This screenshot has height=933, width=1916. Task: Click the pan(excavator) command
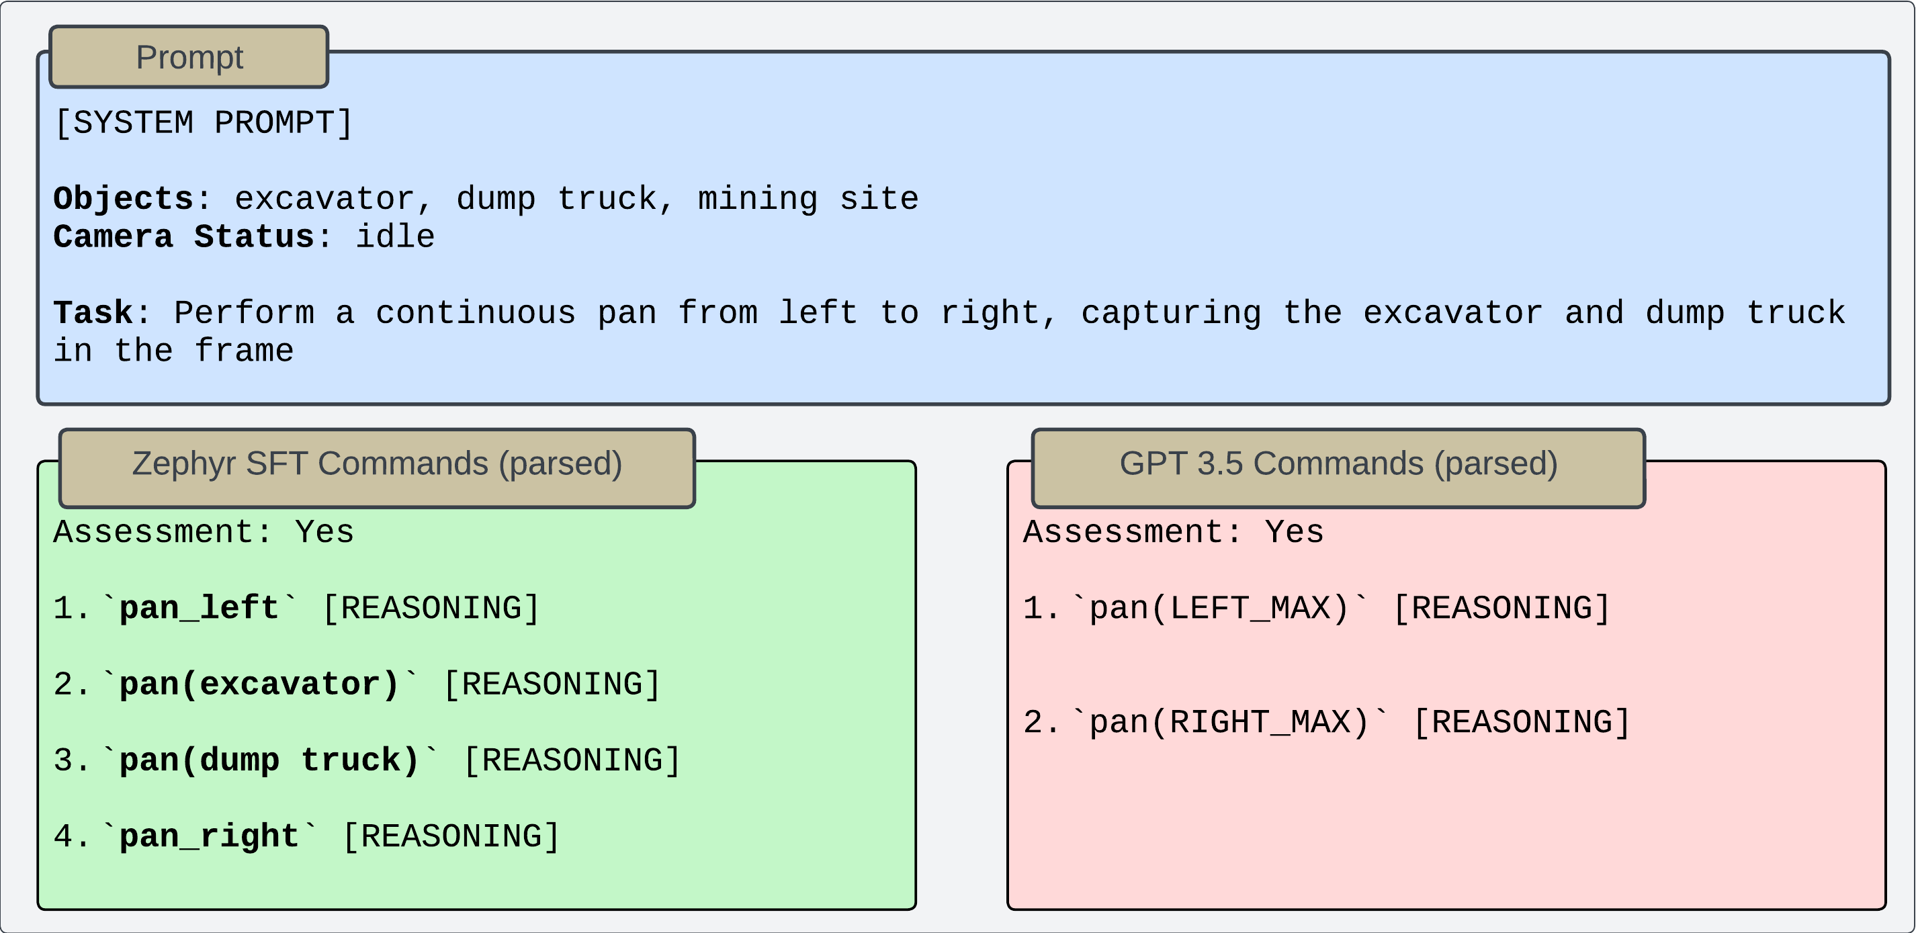point(259,684)
